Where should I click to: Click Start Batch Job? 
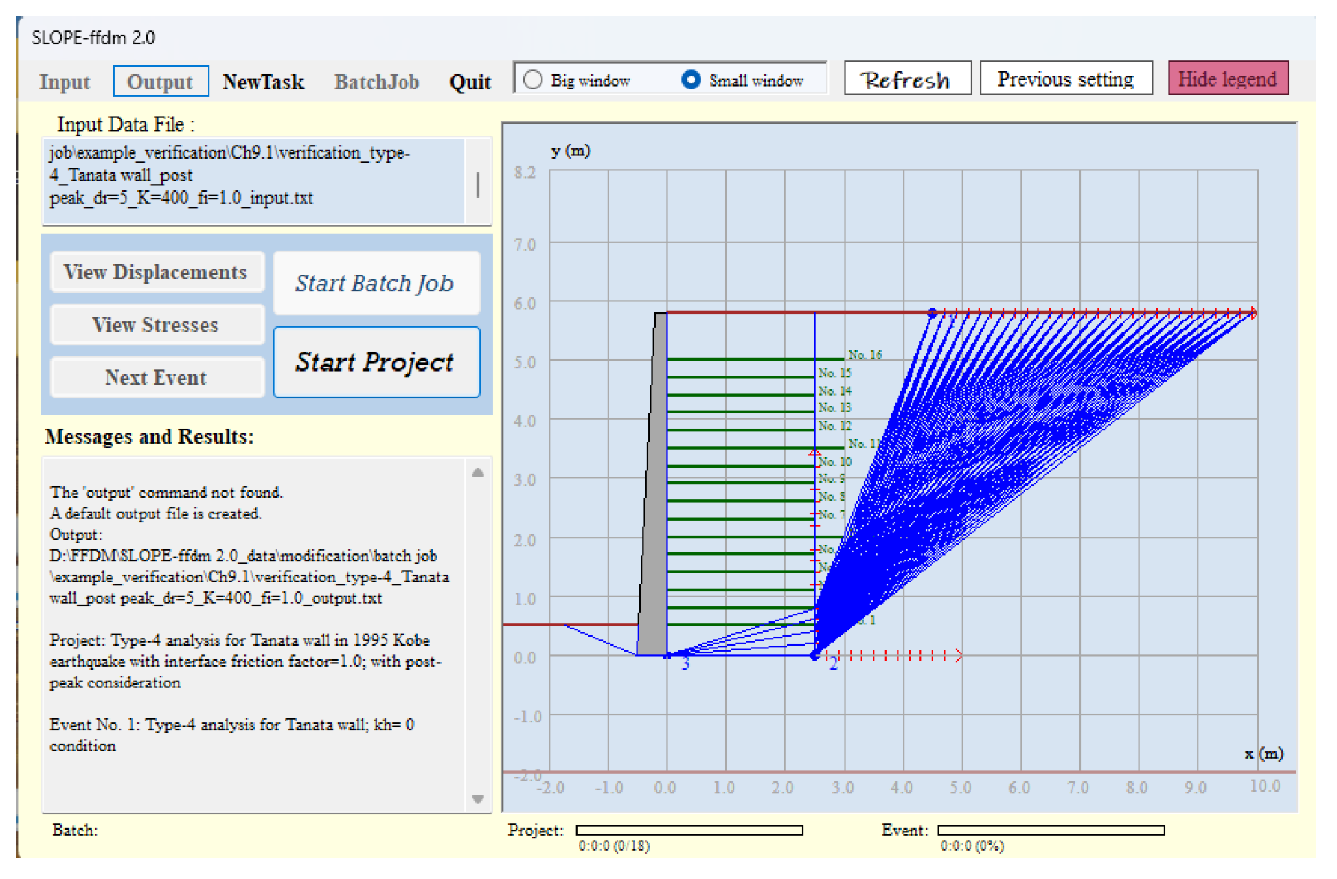pyautogui.click(x=375, y=283)
